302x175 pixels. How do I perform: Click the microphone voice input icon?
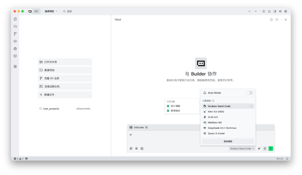(265, 149)
